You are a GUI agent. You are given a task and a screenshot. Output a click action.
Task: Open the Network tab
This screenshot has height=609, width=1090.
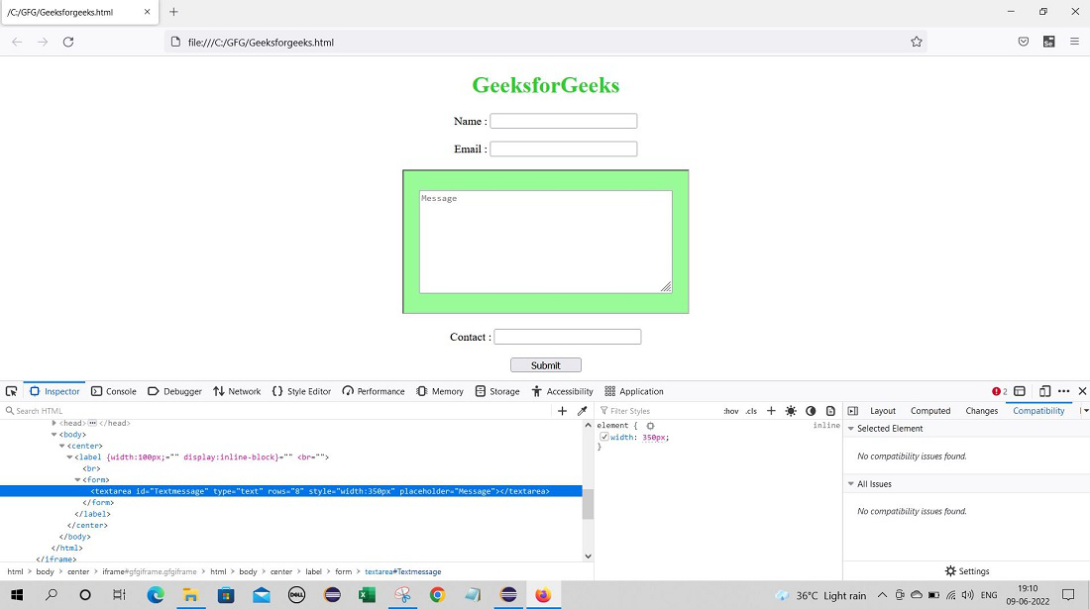[237, 392]
